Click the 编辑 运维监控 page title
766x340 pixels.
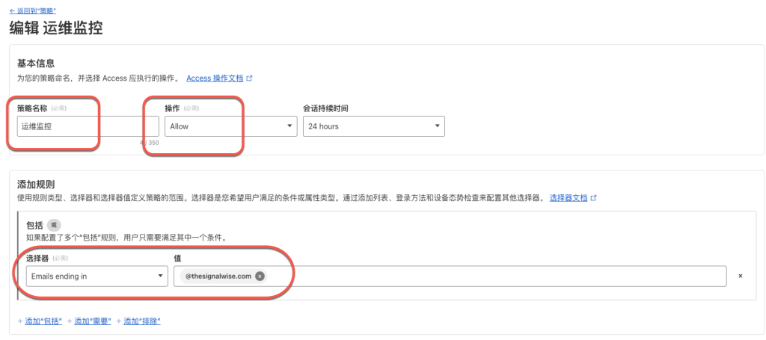56,28
